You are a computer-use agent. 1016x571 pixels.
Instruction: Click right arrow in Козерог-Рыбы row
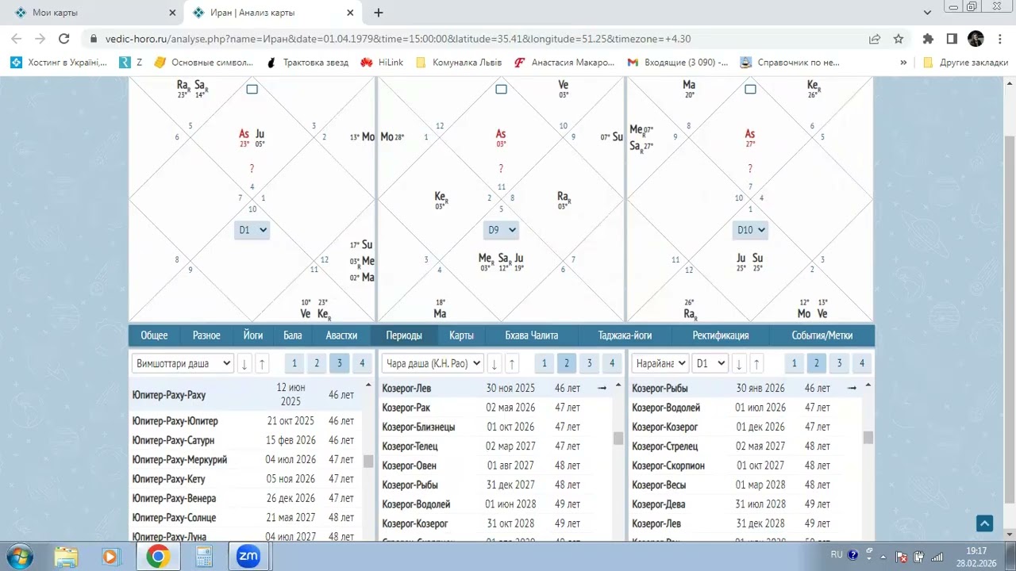pyautogui.click(x=852, y=388)
